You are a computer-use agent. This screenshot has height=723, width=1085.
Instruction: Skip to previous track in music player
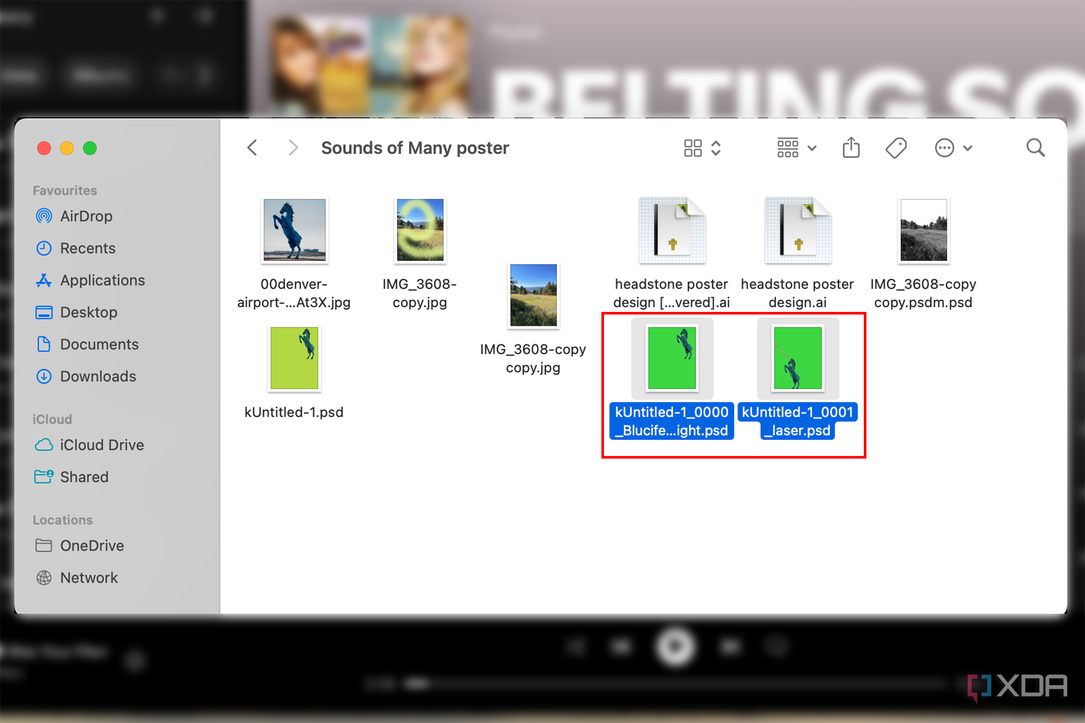tap(620, 646)
